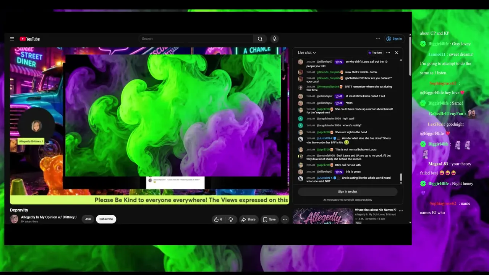Click the avatar beside 'Wonder what else she has done?'
This screenshot has width=489, height=275.
pos(301,139)
